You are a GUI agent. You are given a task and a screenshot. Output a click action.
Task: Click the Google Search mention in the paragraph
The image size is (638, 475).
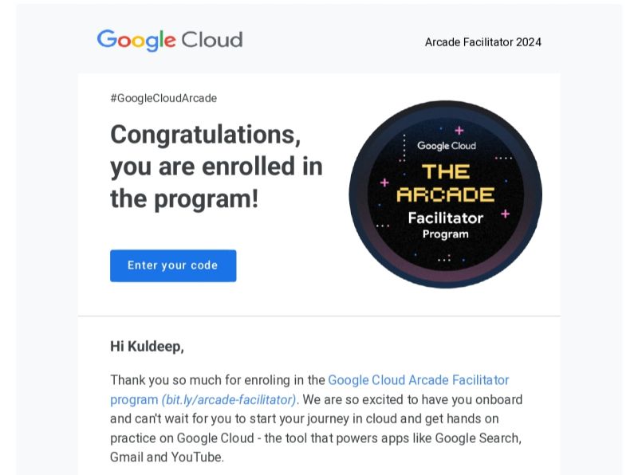[x=477, y=438]
